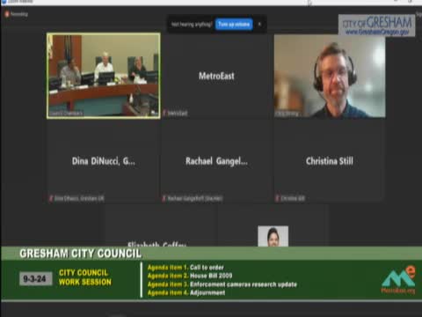Screen dimensions: 422x317
Task: Select the Christina Still participant tile
Action: [x=330, y=161]
